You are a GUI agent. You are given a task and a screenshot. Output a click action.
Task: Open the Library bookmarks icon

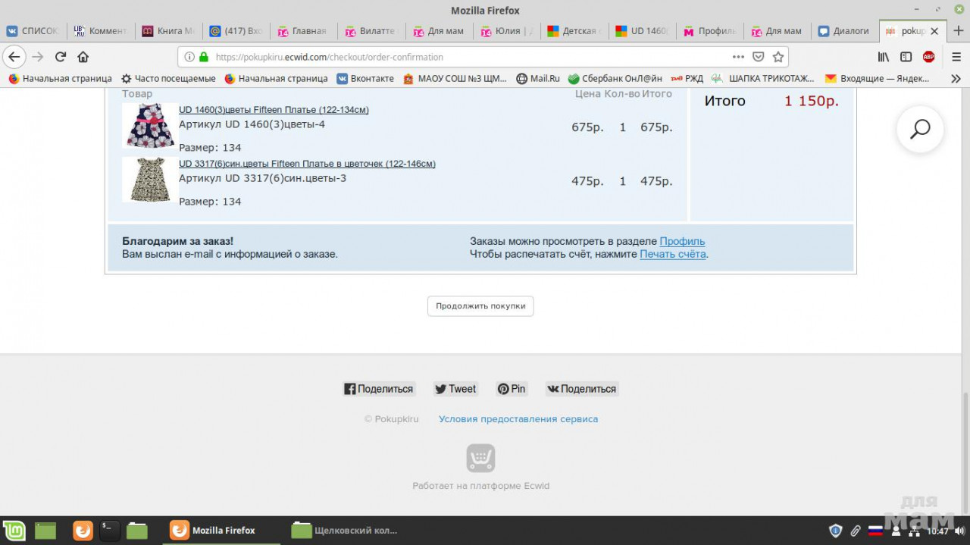884,57
